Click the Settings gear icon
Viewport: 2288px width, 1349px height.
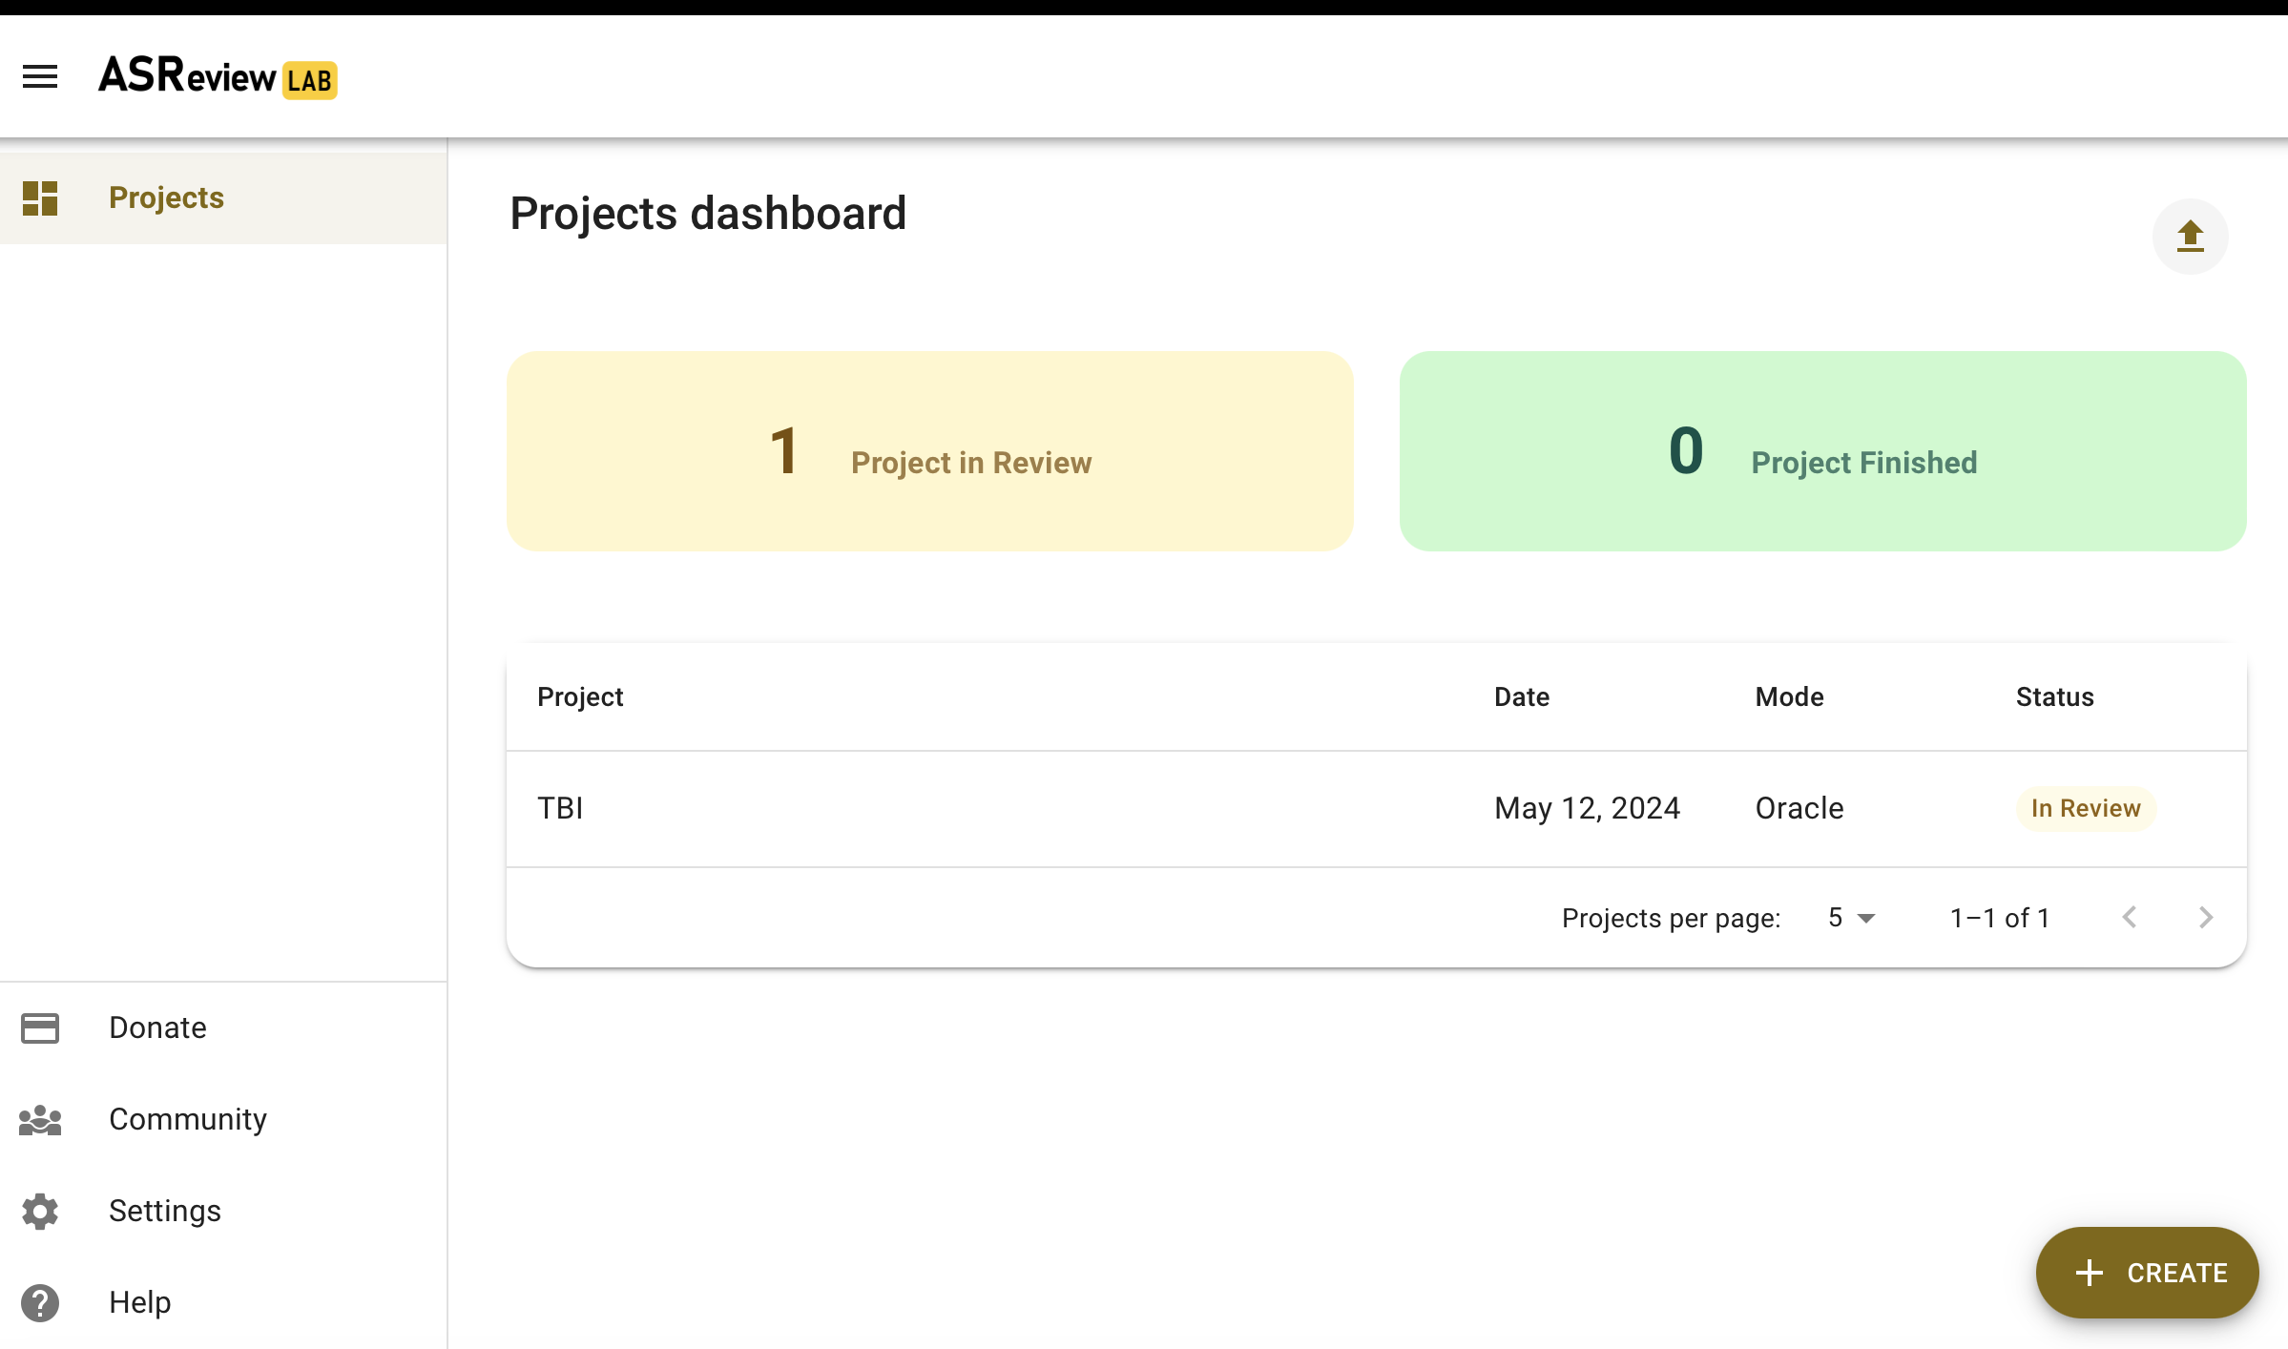click(x=40, y=1212)
